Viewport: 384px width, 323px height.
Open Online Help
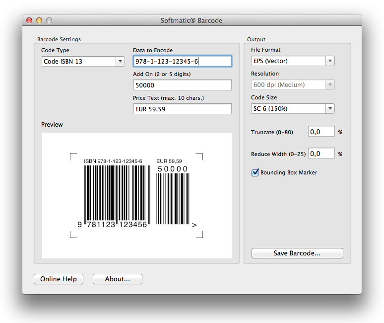click(59, 279)
